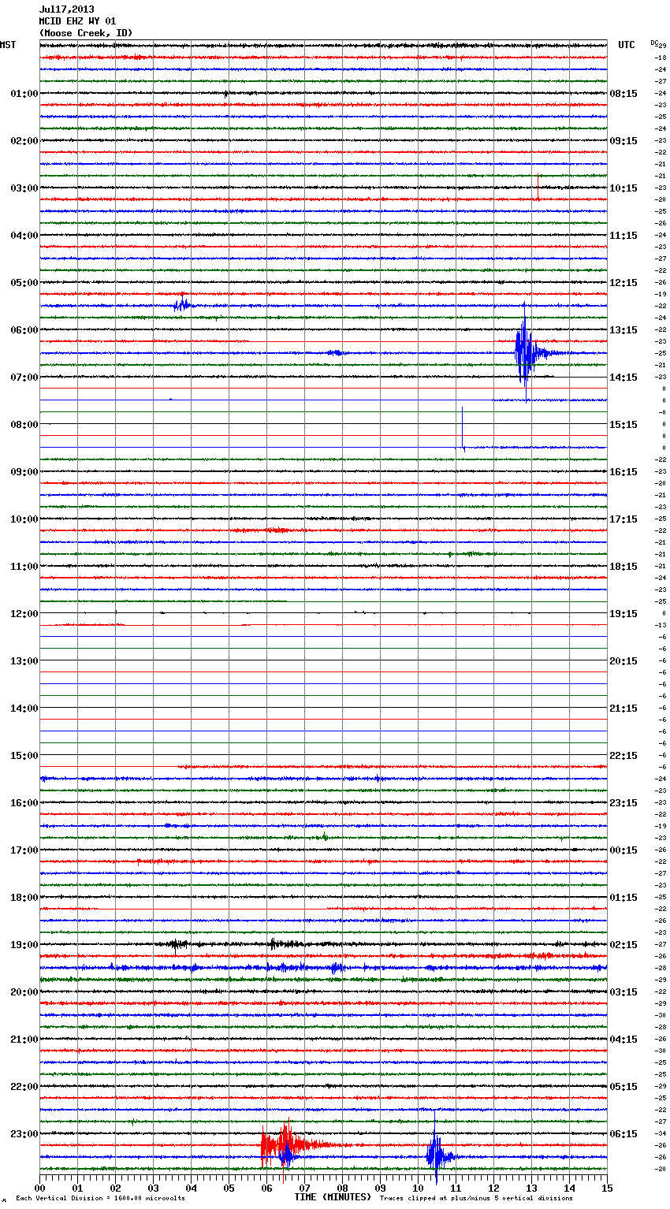This screenshot has height=1209, width=670.
Task: Select the 17:00 MST row label
Action: pyautogui.click(x=24, y=850)
